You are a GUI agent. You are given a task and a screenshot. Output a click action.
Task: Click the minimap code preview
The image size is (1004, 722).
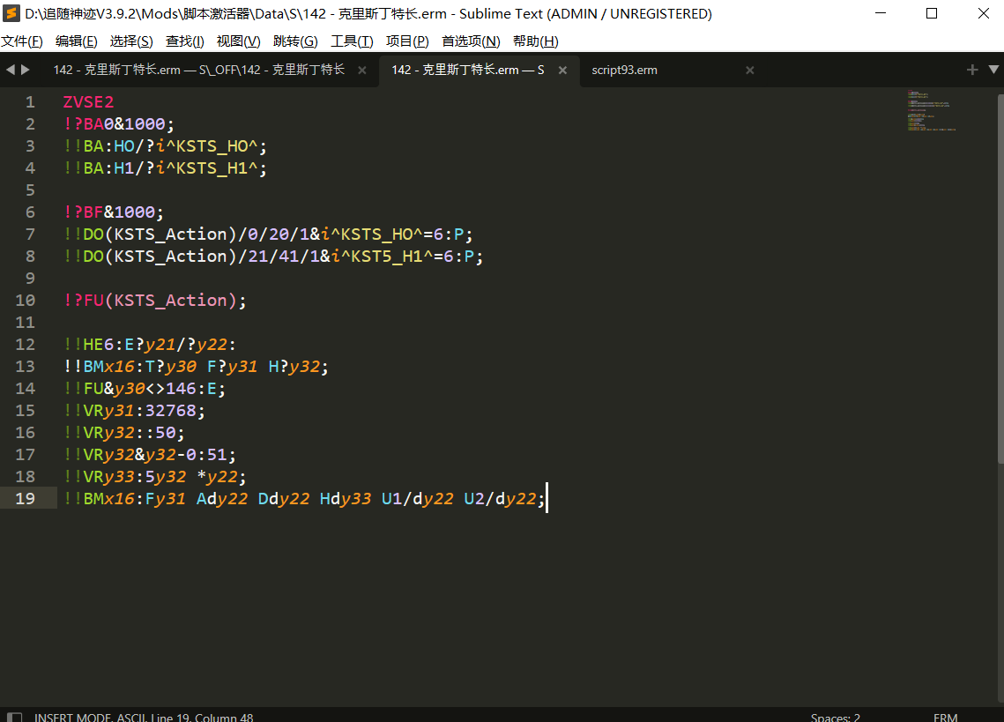(930, 110)
